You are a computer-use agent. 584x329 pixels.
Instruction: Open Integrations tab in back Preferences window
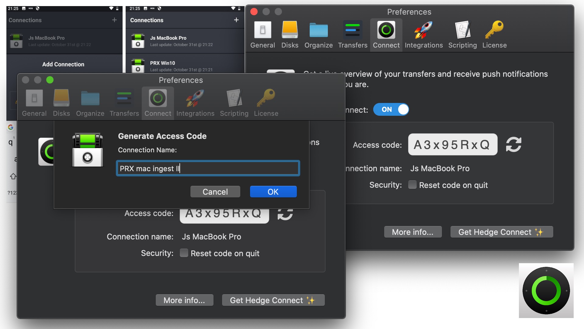tap(424, 35)
